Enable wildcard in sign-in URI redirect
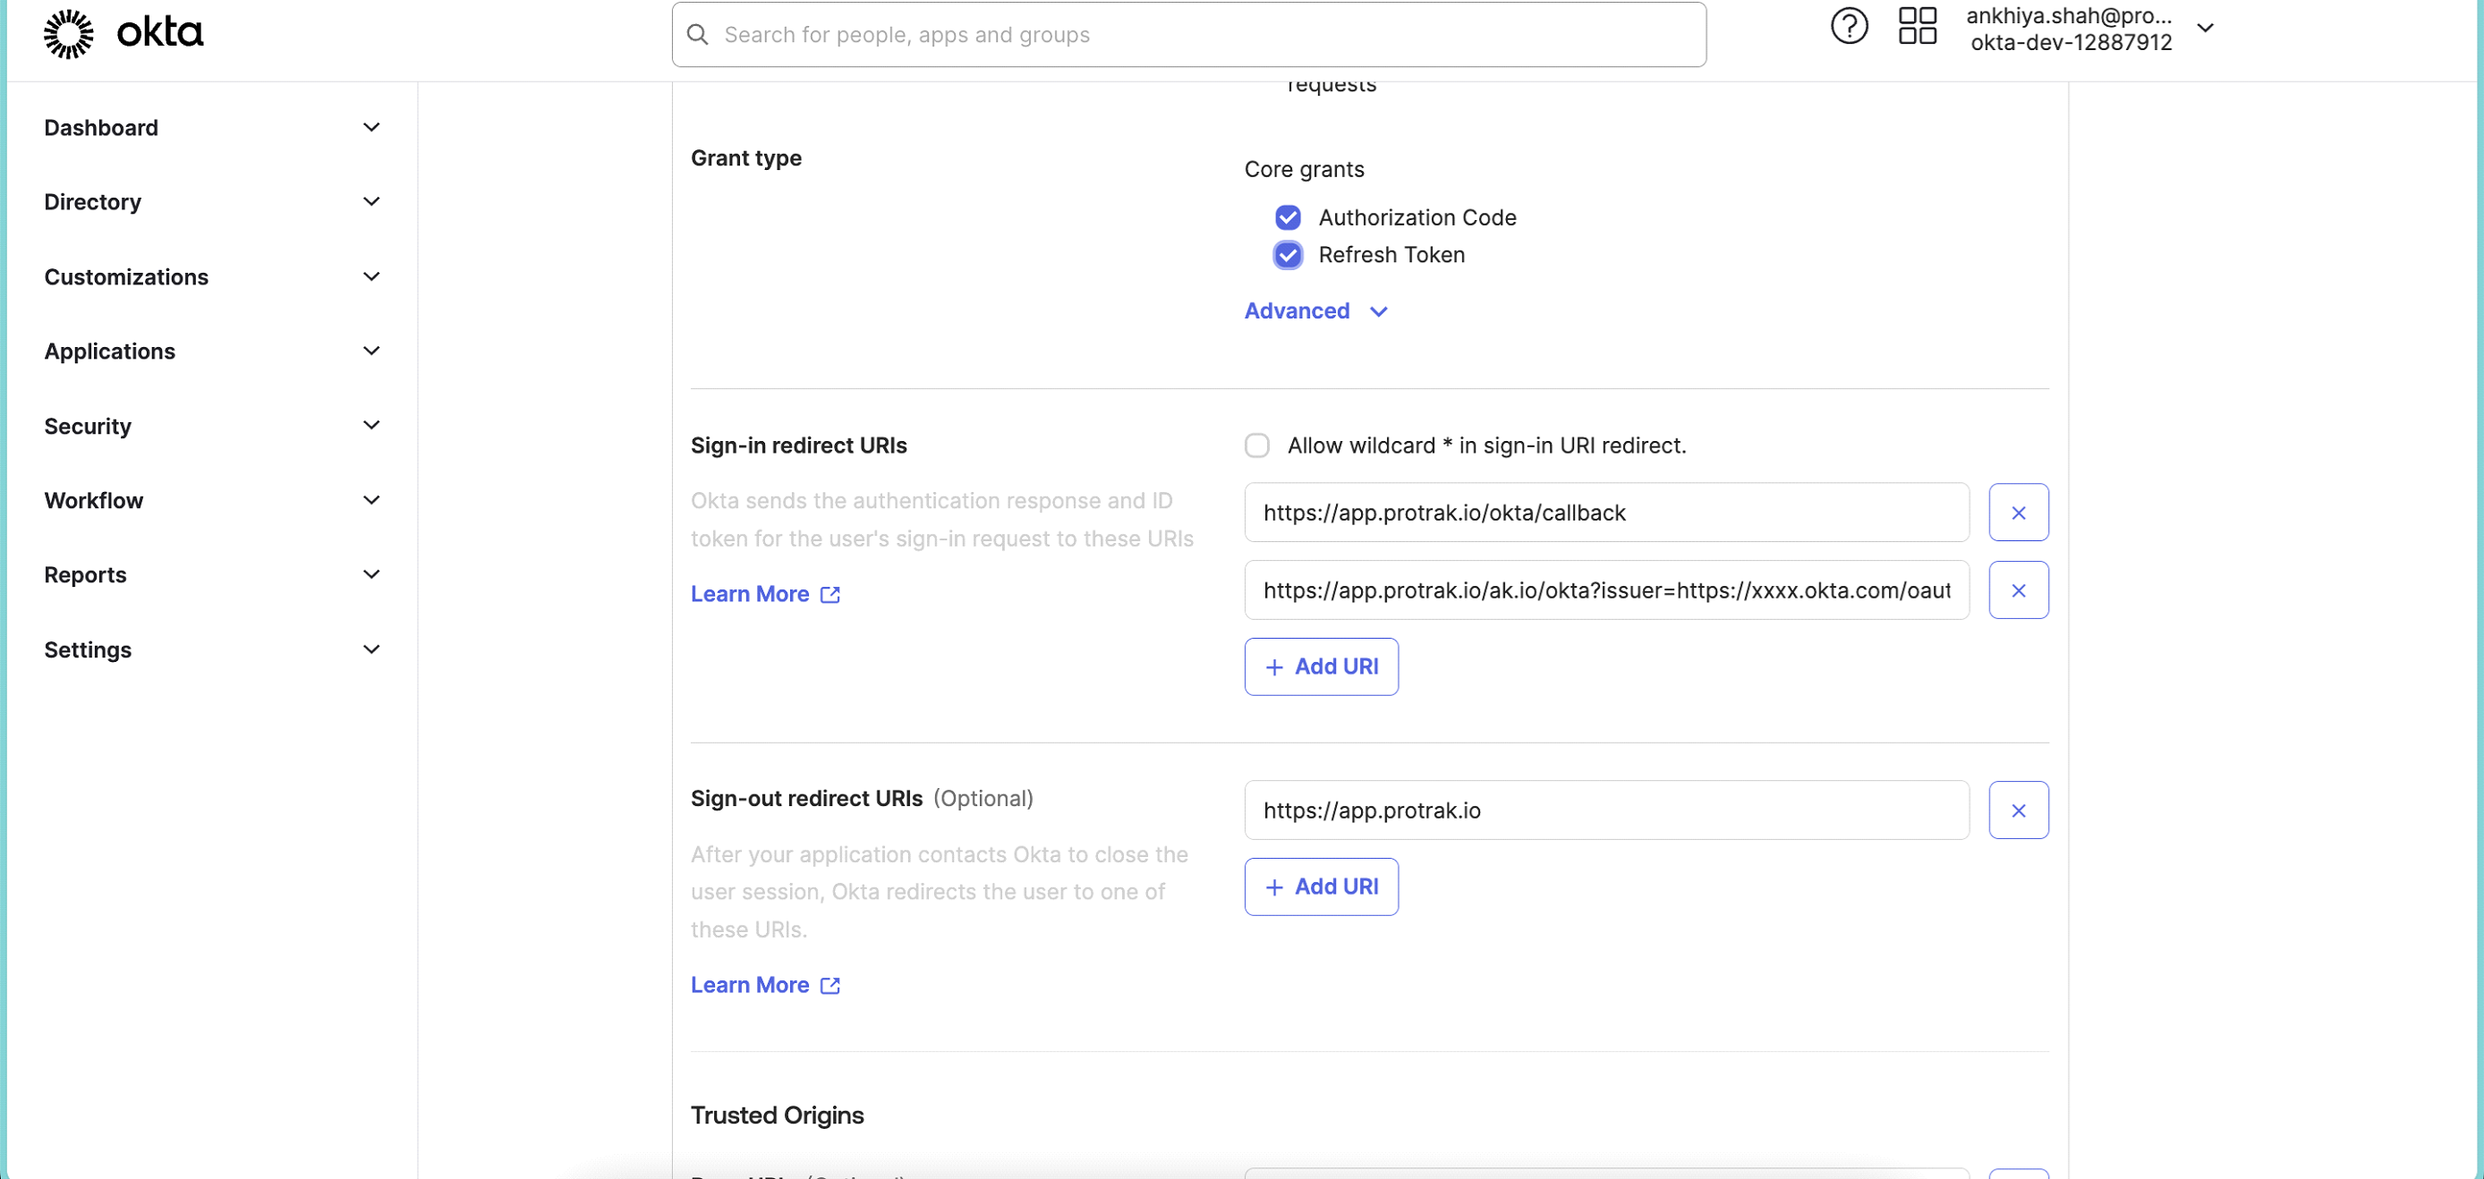This screenshot has width=2484, height=1179. (1257, 445)
